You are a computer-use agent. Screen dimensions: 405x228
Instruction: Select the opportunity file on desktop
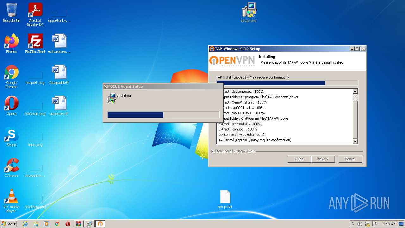coord(59,15)
